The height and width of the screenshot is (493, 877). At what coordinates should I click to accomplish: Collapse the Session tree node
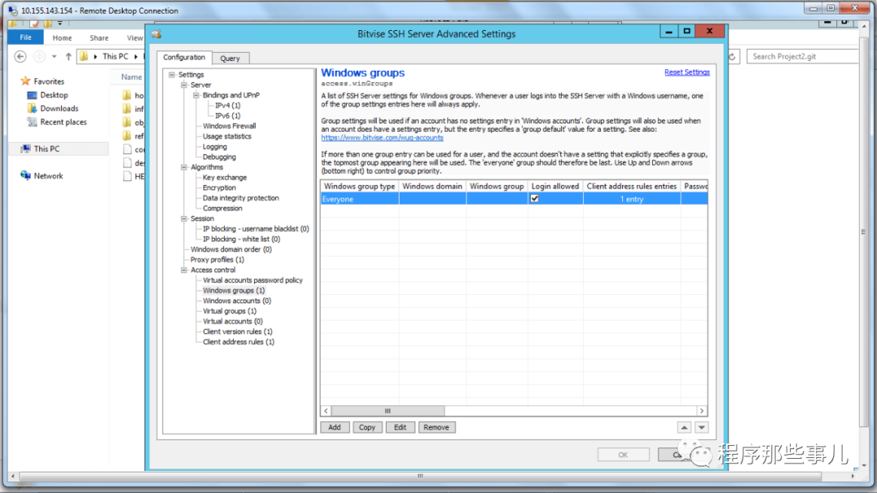click(184, 218)
